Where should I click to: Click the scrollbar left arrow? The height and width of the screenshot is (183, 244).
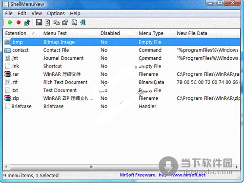[6, 167]
